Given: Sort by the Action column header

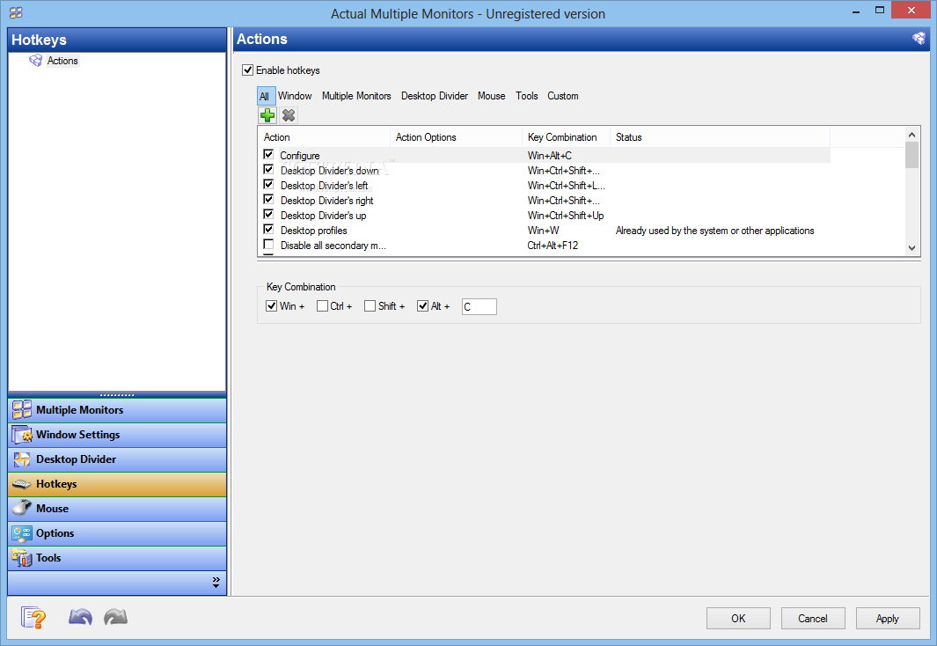Looking at the screenshot, I should pyautogui.click(x=324, y=136).
